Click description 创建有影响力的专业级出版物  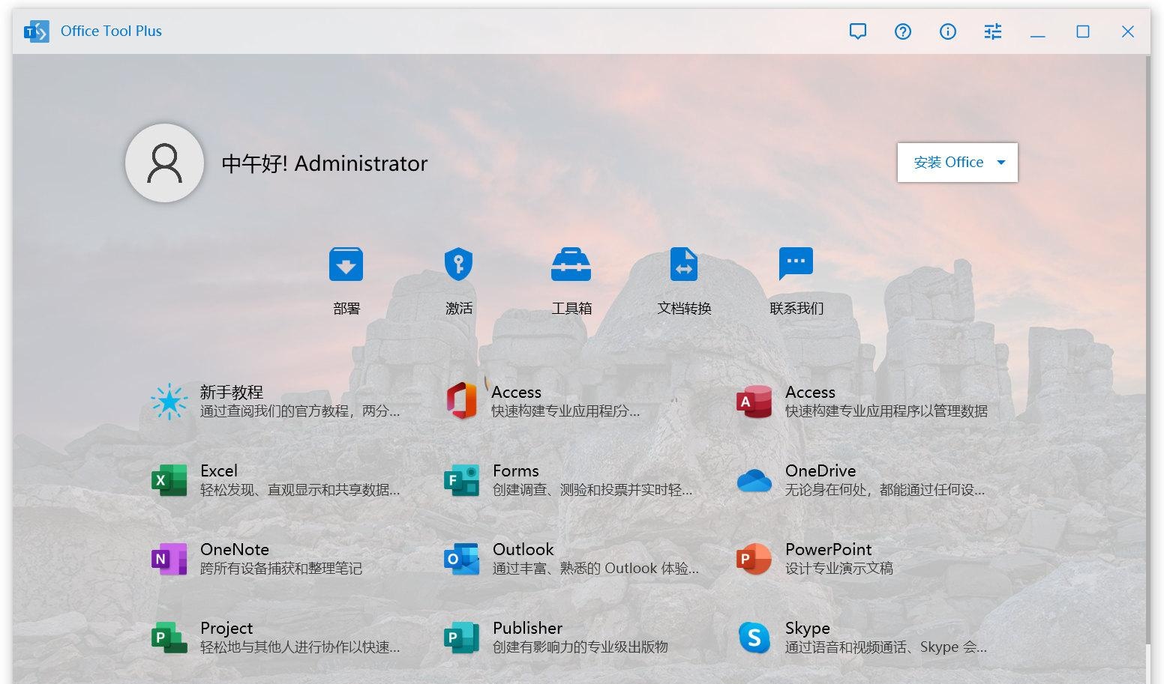tap(580, 647)
